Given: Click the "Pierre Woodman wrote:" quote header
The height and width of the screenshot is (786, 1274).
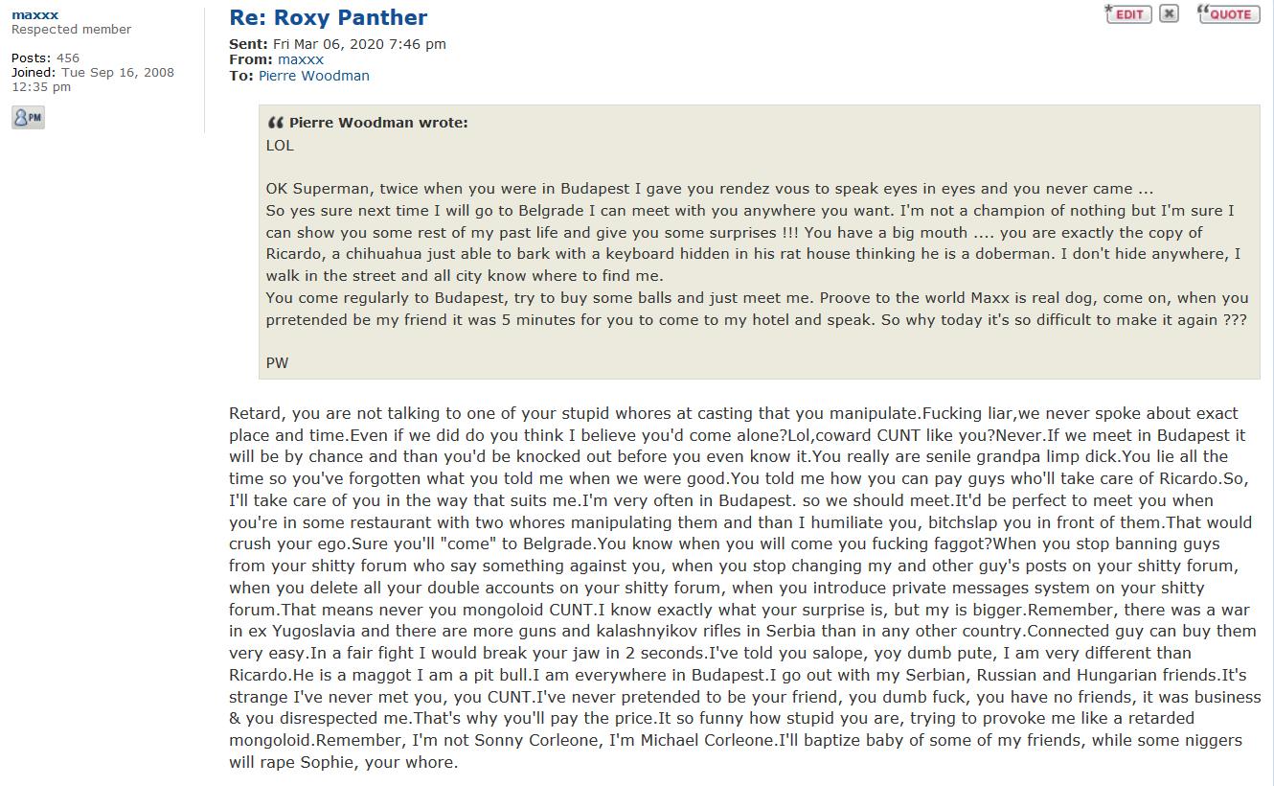Looking at the screenshot, I should [377, 123].
